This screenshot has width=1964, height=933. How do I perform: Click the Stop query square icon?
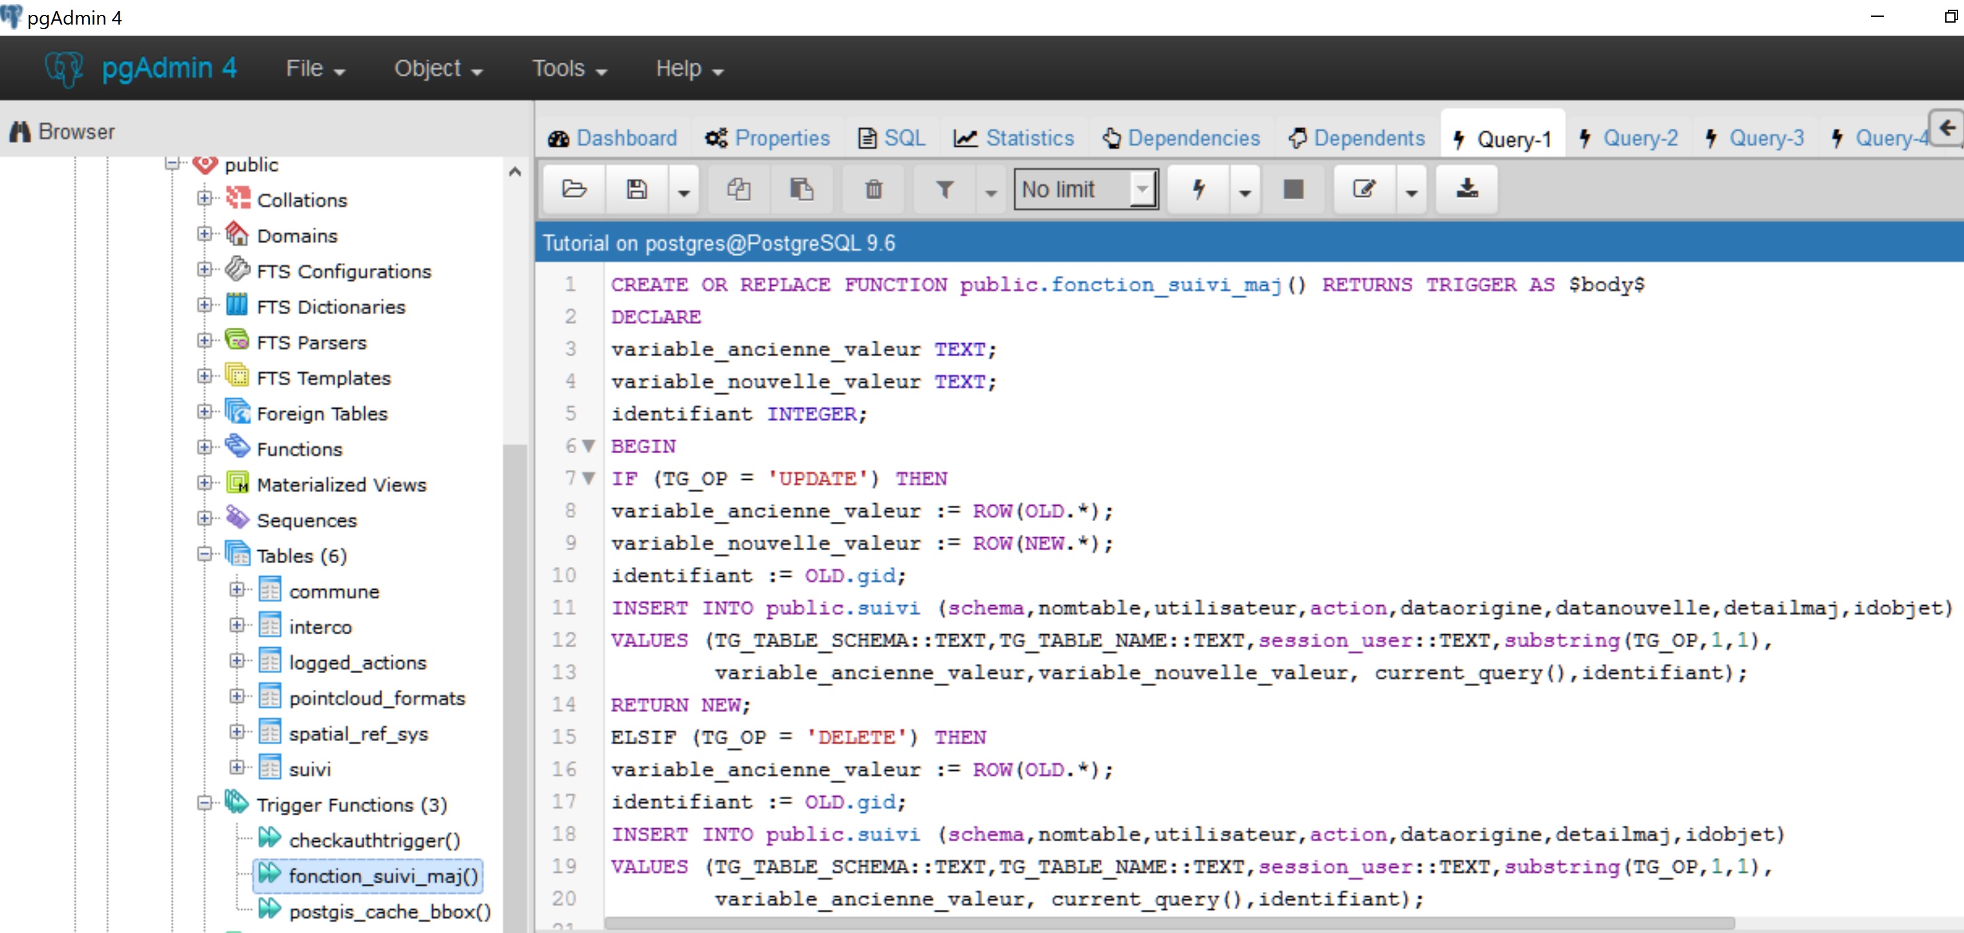pyautogui.click(x=1293, y=189)
